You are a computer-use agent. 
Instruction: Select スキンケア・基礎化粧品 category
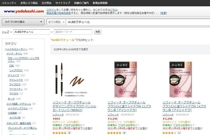click(19, 123)
